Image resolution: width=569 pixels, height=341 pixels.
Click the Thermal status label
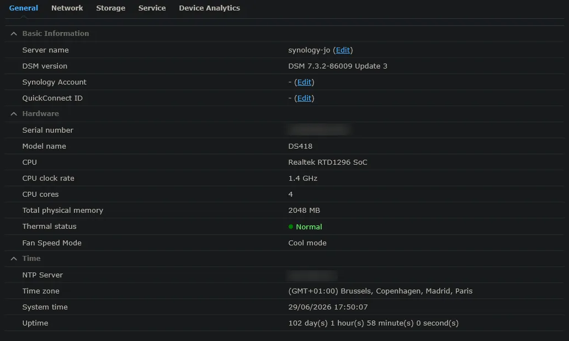(x=49, y=226)
